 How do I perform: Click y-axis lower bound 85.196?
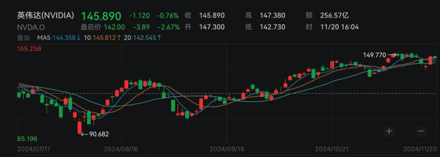click(x=28, y=139)
